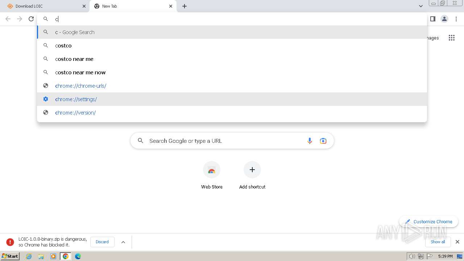Open the Action Center flag icon
The height and width of the screenshot is (261, 464).
tap(430, 256)
